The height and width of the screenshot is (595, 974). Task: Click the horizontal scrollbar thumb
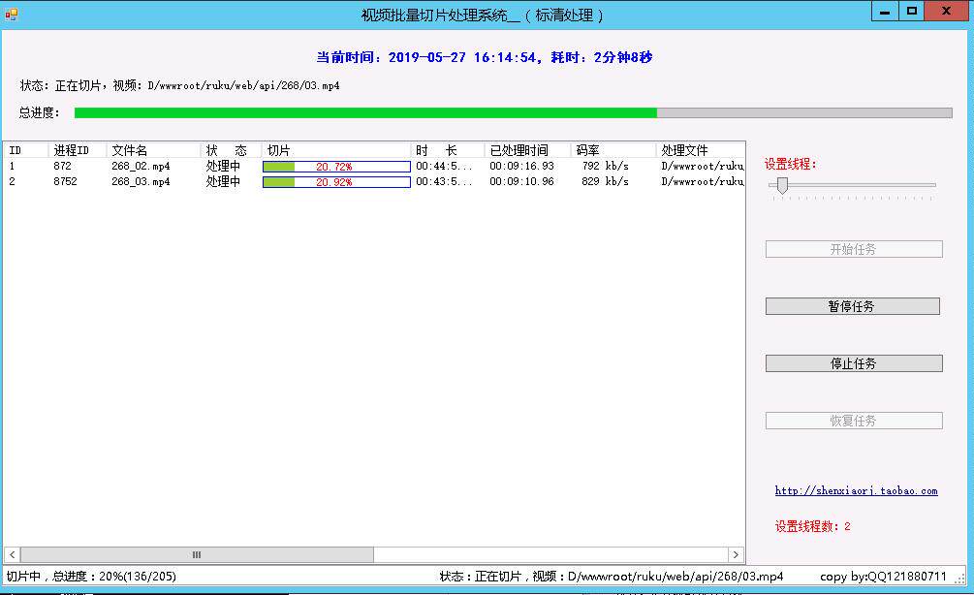click(x=197, y=554)
